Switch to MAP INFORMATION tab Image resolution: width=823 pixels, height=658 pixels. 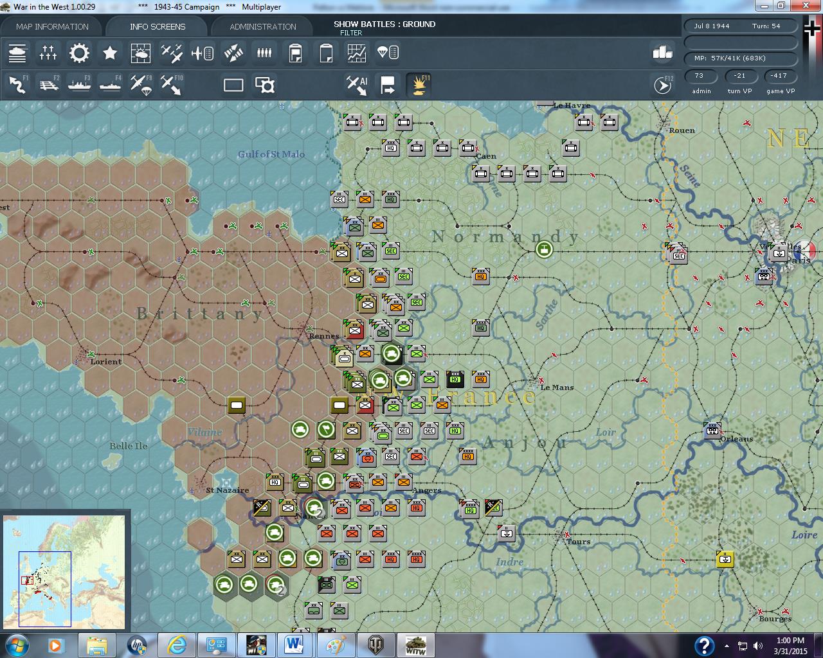click(52, 26)
